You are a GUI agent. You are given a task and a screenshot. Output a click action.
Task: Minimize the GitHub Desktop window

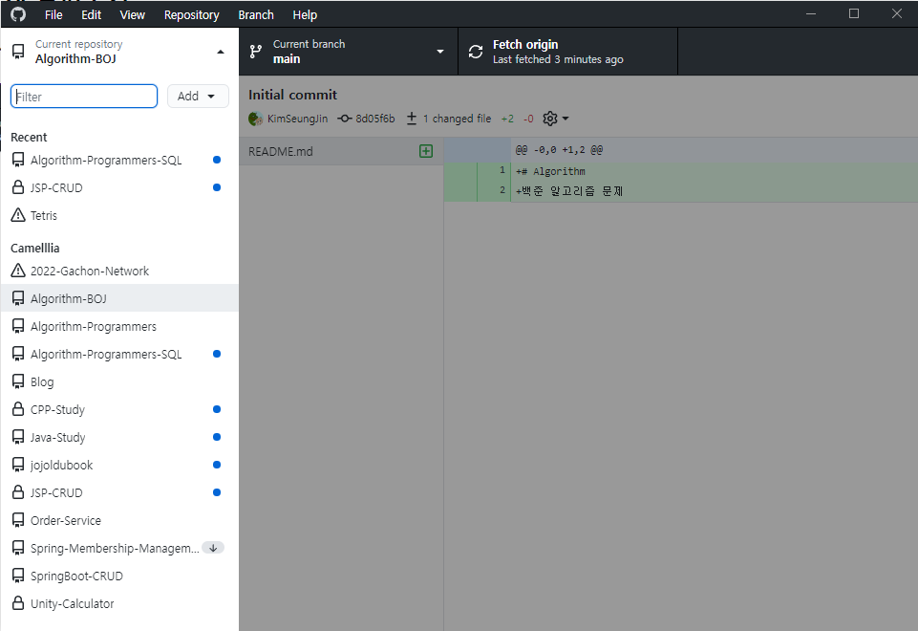pyautogui.click(x=811, y=13)
